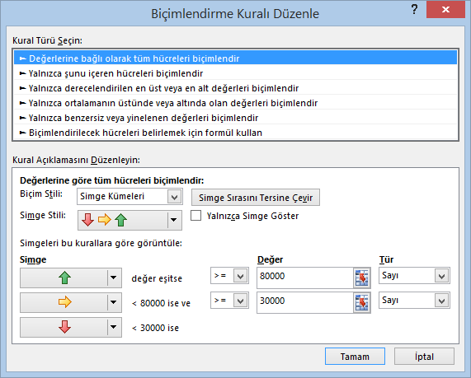The height and width of the screenshot is (378, 471).
Task: Click the range selector icon beside 80000
Action: point(361,278)
